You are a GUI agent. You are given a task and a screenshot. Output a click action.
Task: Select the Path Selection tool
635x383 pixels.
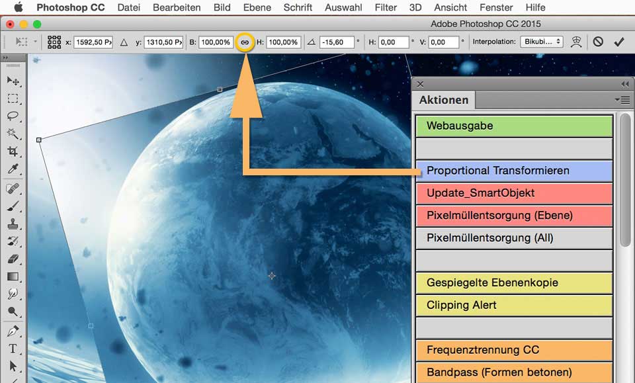[13, 366]
